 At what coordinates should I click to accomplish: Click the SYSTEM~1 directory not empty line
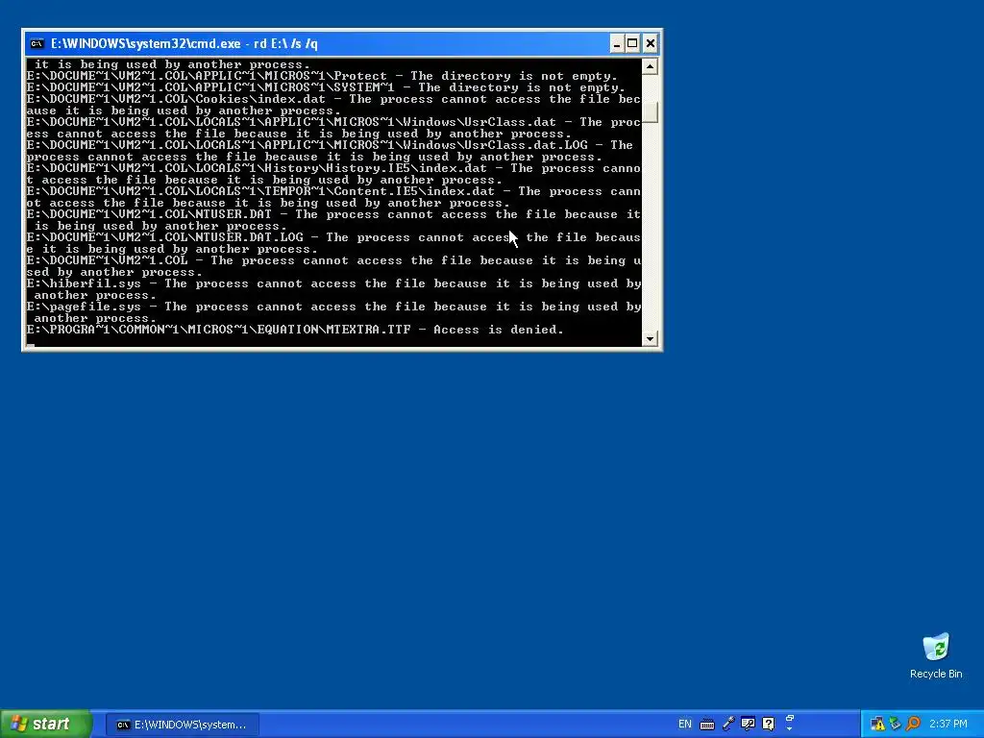[x=326, y=87]
